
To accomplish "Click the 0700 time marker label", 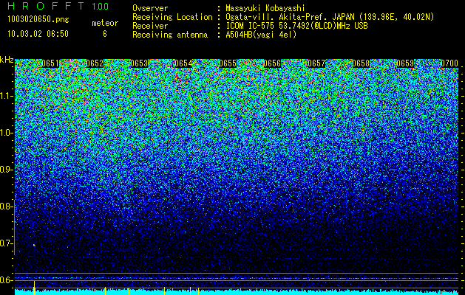I will [x=449, y=63].
